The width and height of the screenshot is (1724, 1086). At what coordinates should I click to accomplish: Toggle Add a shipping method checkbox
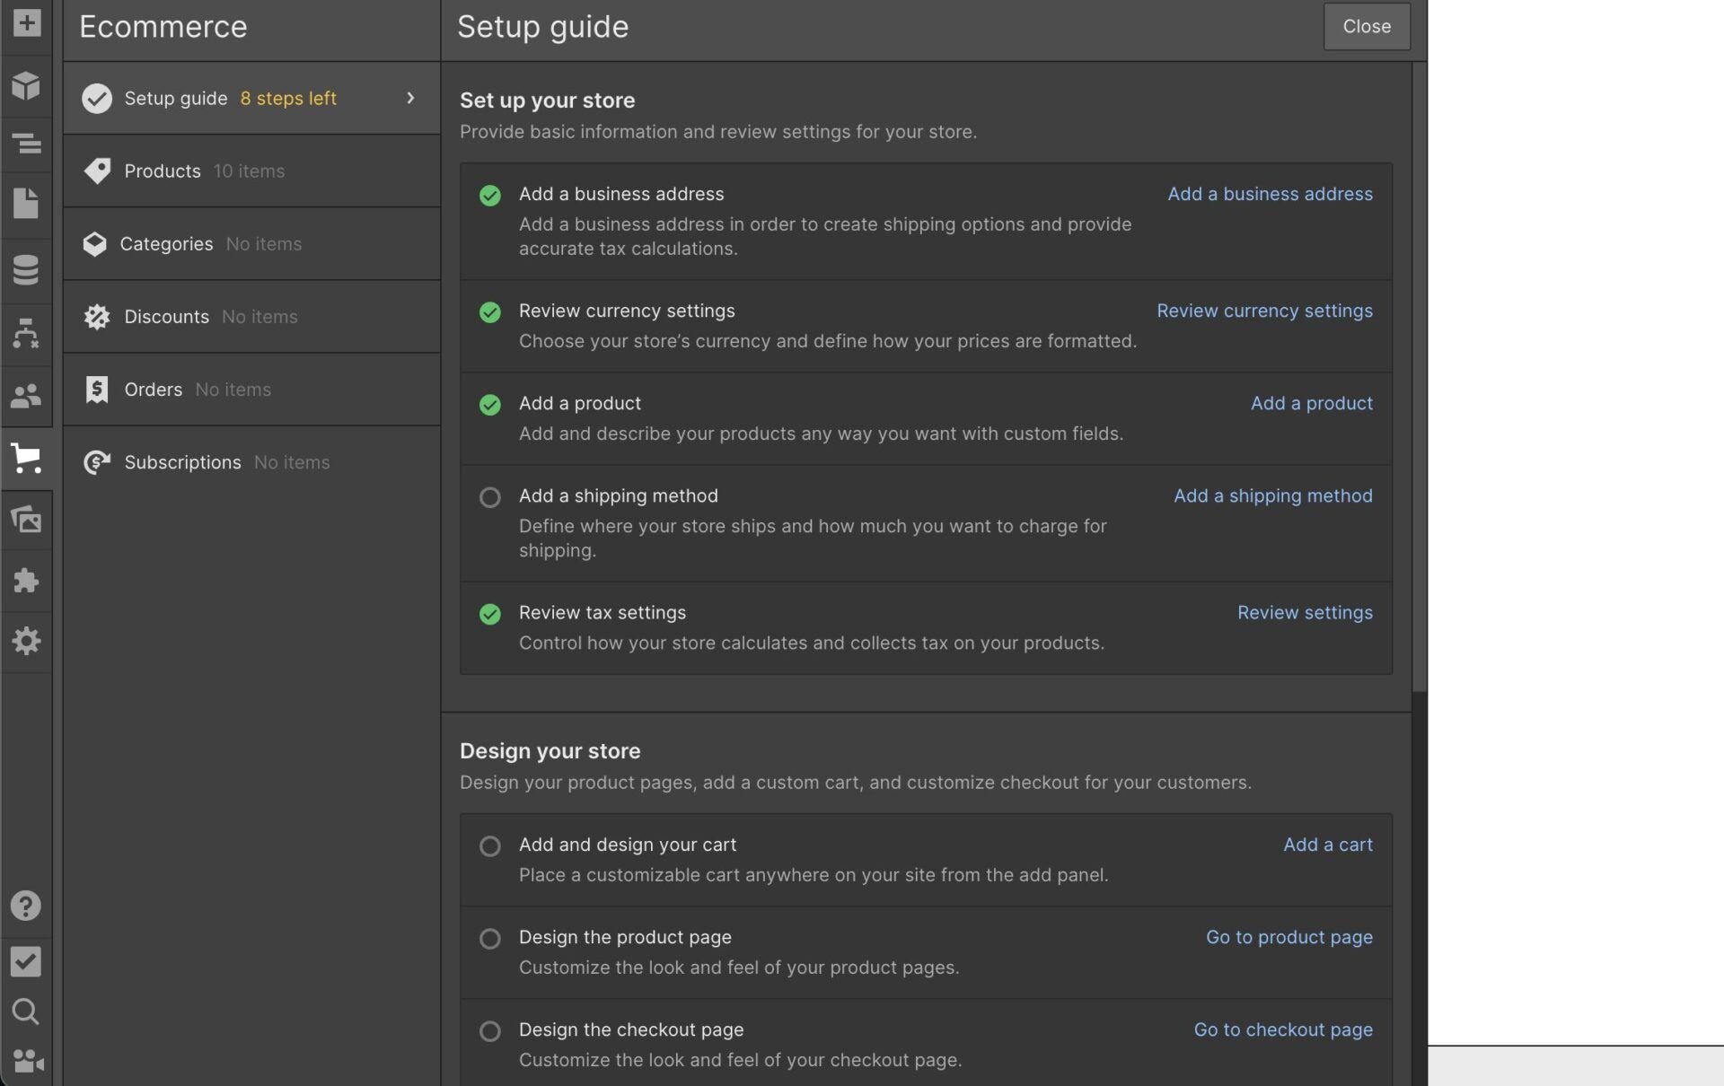[489, 498]
